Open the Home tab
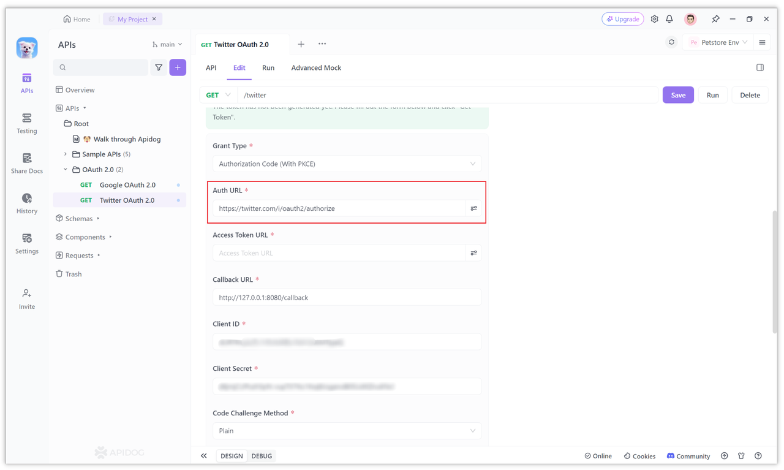Viewport: 784px width, 470px height. click(77, 19)
